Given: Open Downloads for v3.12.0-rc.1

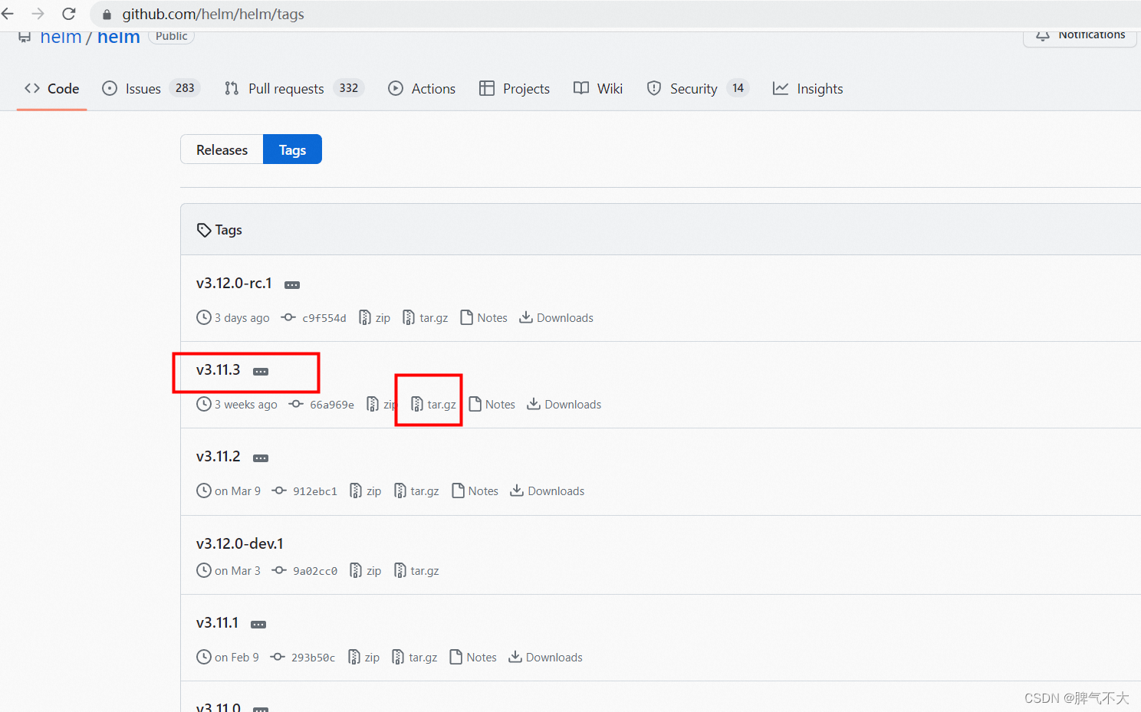Looking at the screenshot, I should (557, 318).
